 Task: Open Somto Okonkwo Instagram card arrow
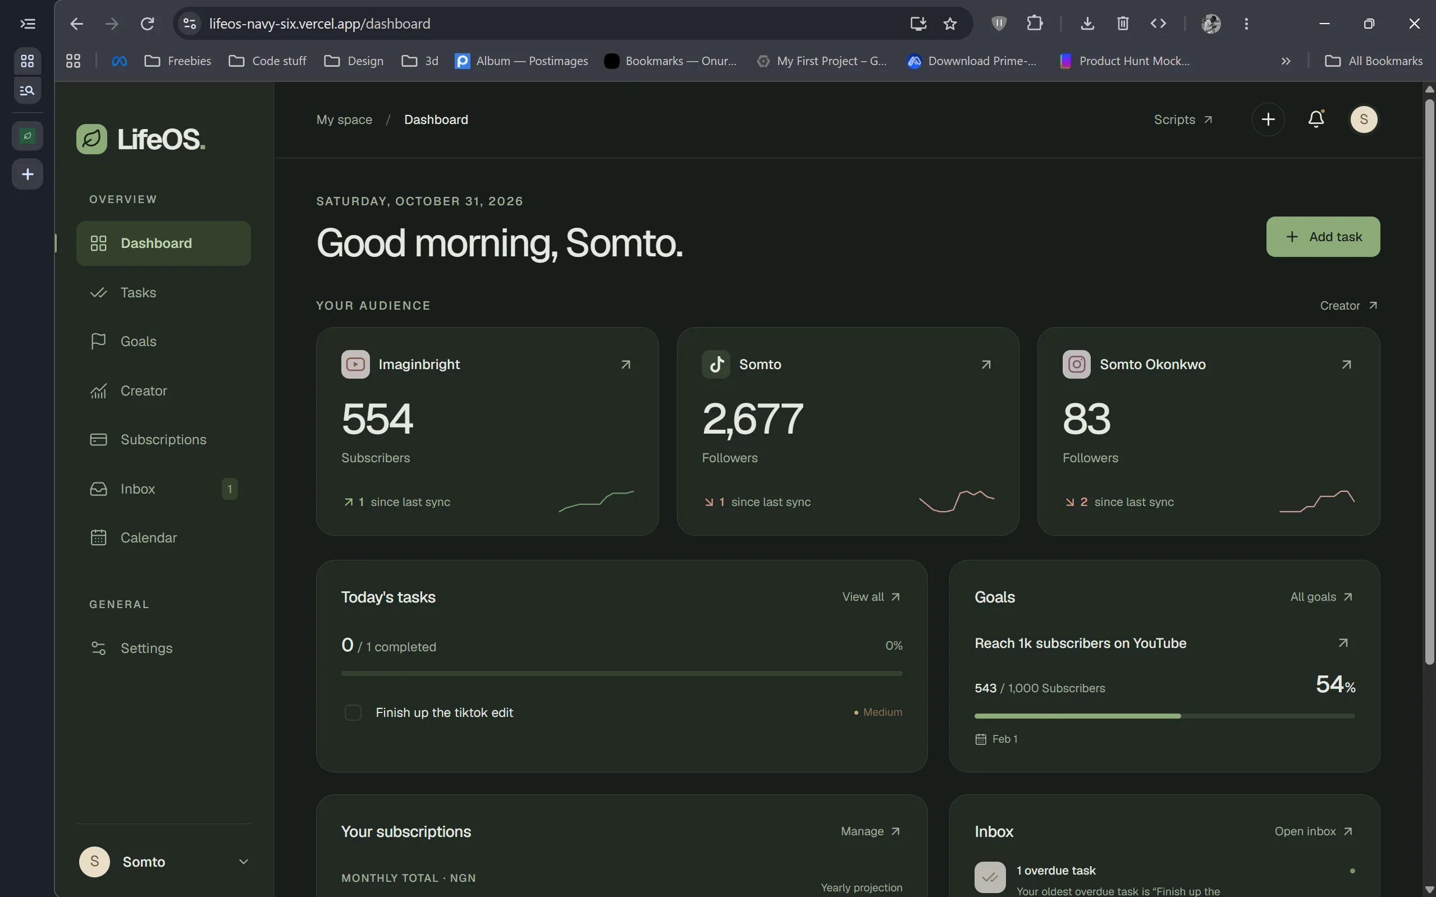[1346, 364]
